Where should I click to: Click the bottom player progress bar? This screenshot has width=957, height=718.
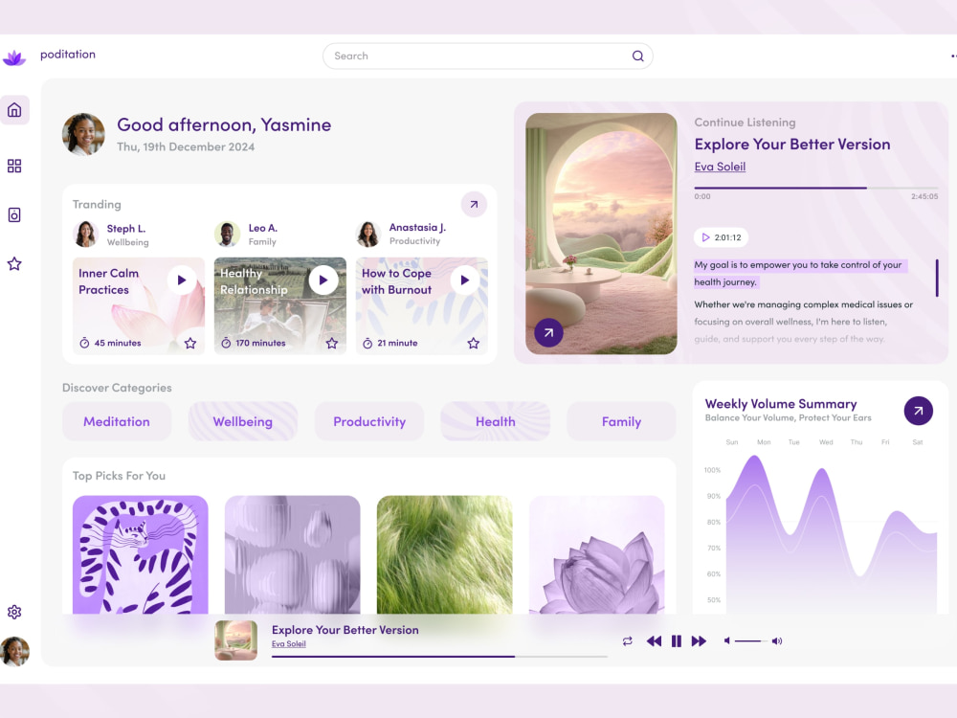pyautogui.click(x=439, y=657)
